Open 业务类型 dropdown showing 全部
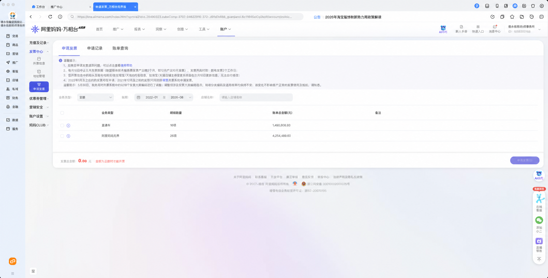The width and height of the screenshot is (548, 278). coord(96,97)
